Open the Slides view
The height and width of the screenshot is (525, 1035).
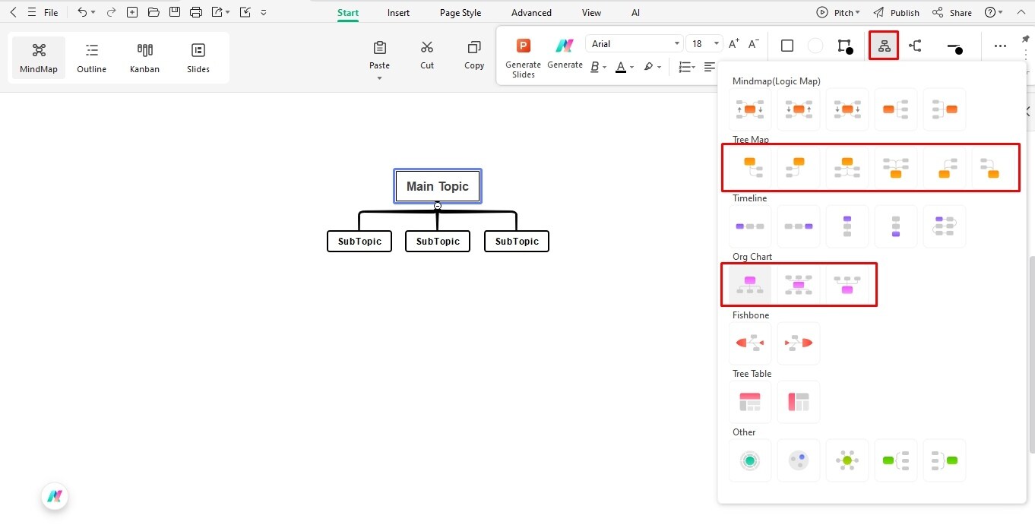click(198, 57)
